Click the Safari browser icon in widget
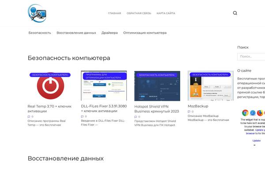Screen dimensions: 265x177 pos(253,113)
